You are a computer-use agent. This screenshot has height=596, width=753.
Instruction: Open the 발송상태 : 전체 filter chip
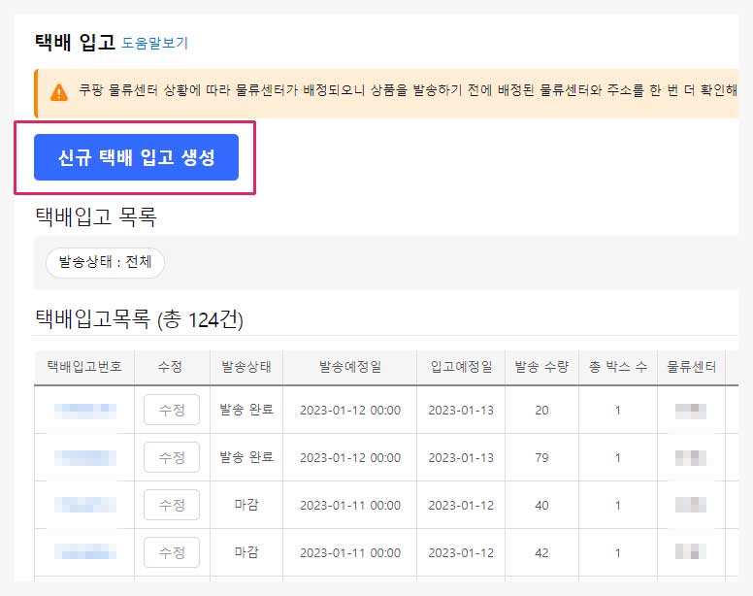(105, 262)
